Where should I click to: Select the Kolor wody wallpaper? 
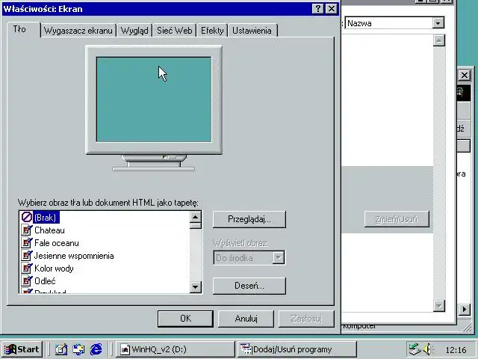pyautogui.click(x=54, y=269)
